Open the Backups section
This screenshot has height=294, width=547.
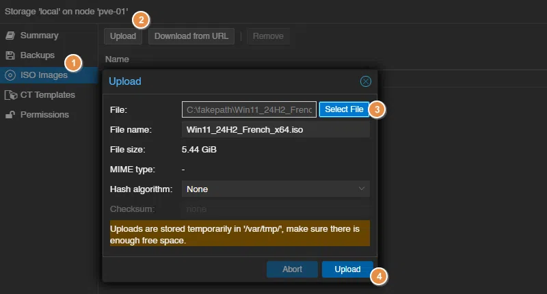49,55
